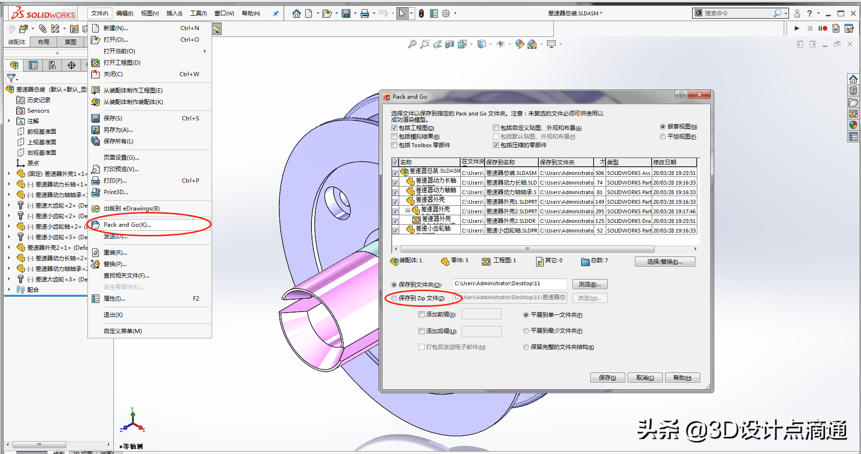Check 包括 Toolbox 零部件 checkbox
Viewport: 861px width, 454px height.
click(x=394, y=145)
